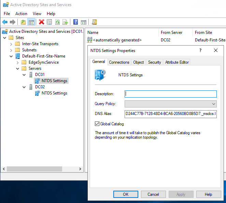Click the Export List toolbar icon
The height and width of the screenshot is (203, 226).
[x=65, y=22]
